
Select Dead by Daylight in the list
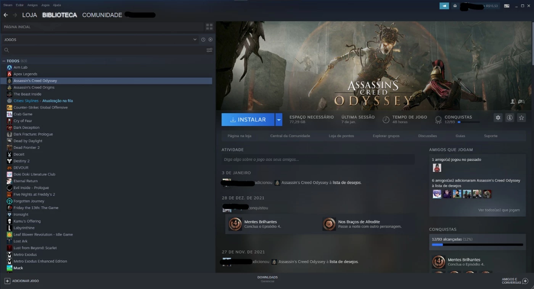pyautogui.click(x=28, y=141)
